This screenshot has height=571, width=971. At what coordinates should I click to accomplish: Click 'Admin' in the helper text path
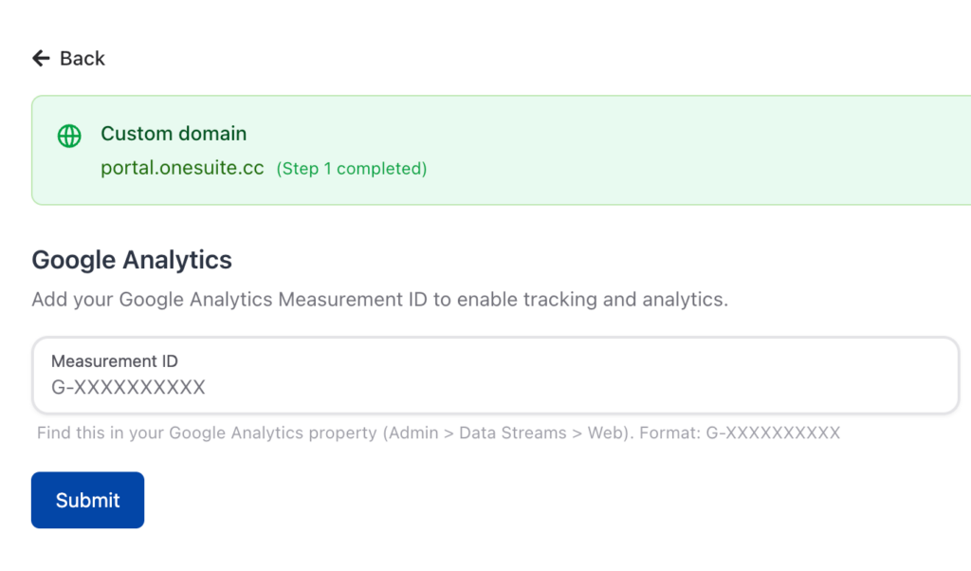[412, 433]
